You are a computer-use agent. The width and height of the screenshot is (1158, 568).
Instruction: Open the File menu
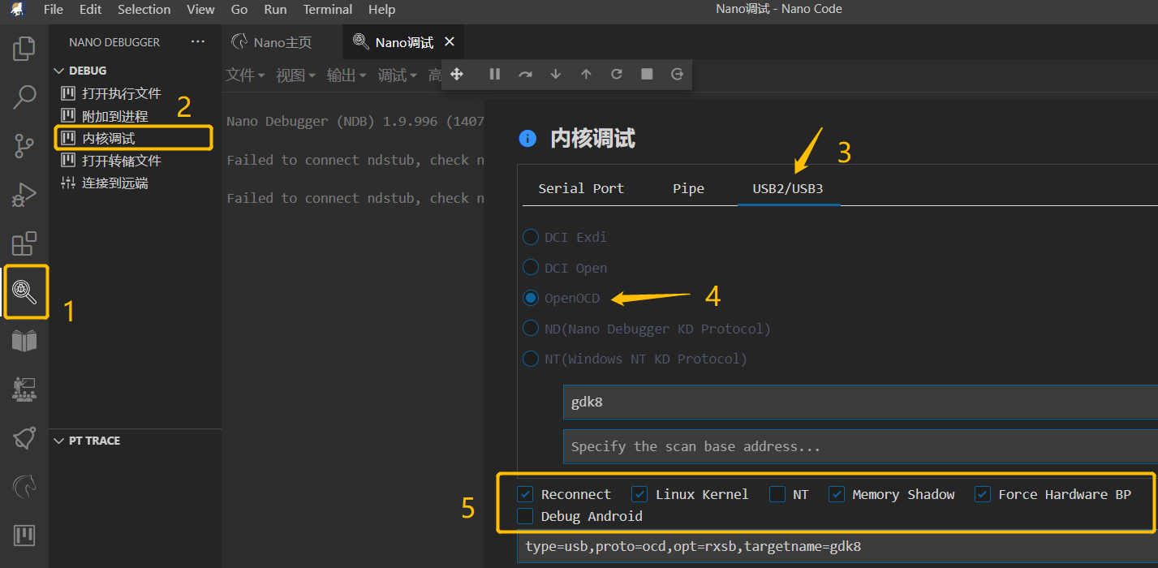point(54,10)
